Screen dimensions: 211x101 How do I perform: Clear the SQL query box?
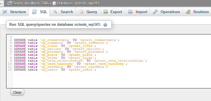coord(17,92)
